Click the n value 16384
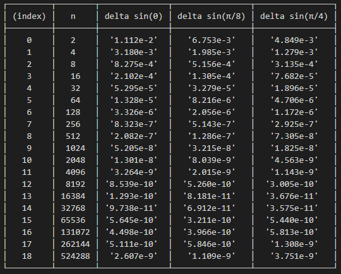This screenshot has width=341, height=274. [73, 196]
